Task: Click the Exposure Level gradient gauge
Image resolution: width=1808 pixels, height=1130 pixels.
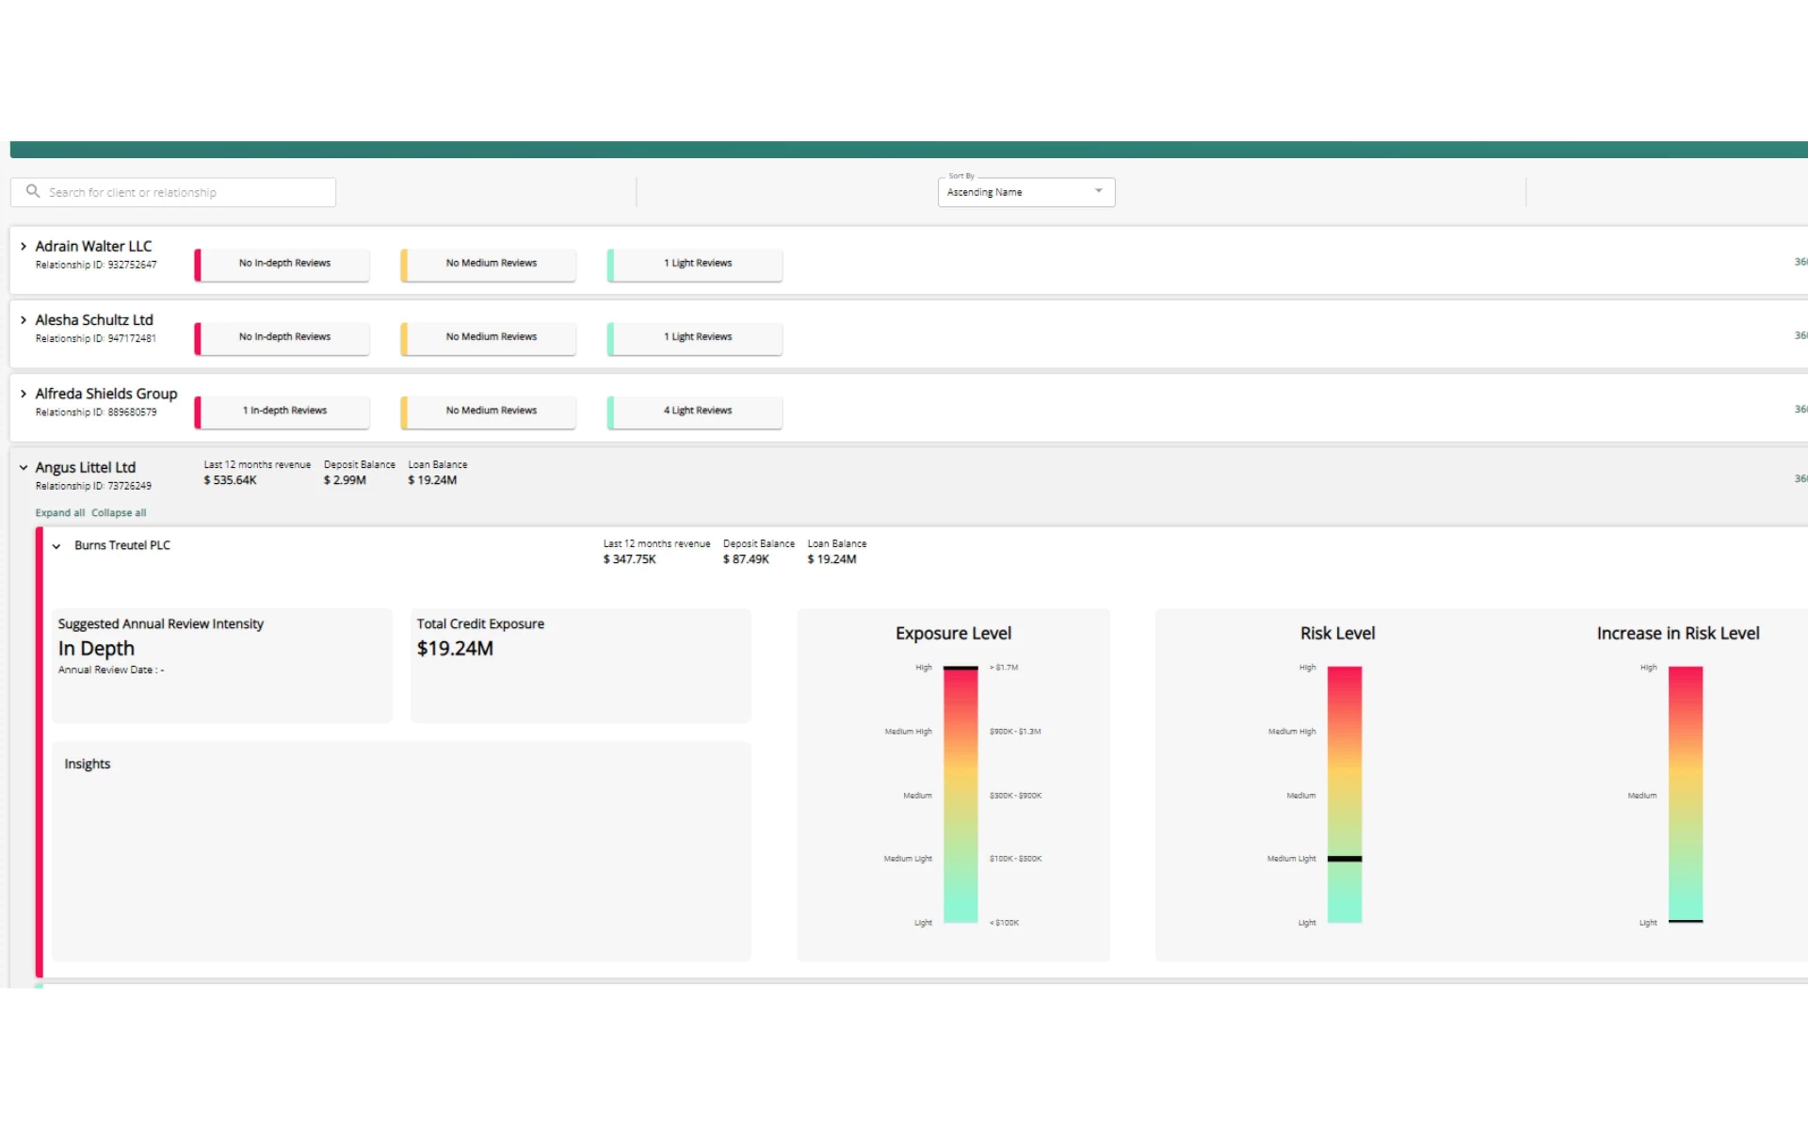Action: (960, 795)
